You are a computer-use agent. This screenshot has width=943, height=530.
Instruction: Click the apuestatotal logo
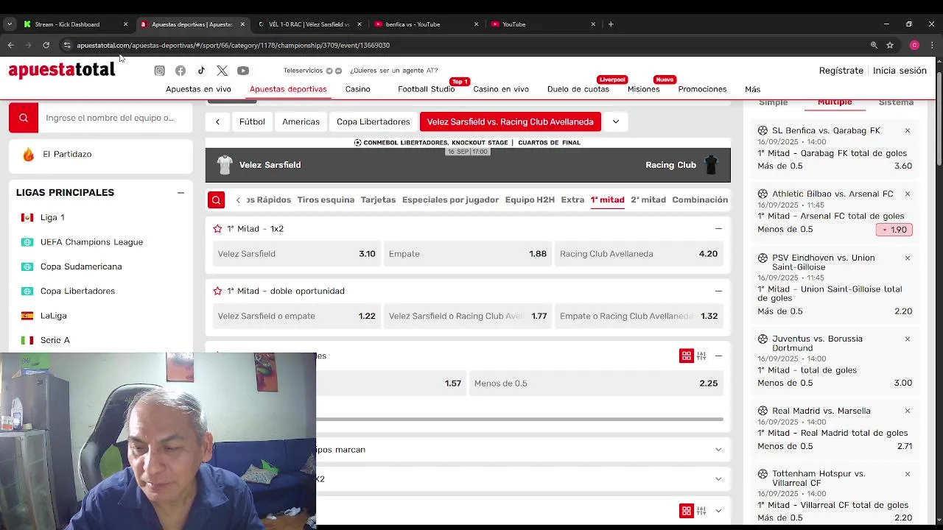click(x=62, y=70)
